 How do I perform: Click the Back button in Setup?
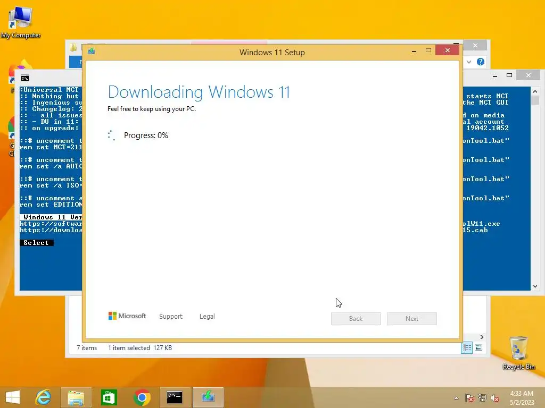(x=356, y=319)
